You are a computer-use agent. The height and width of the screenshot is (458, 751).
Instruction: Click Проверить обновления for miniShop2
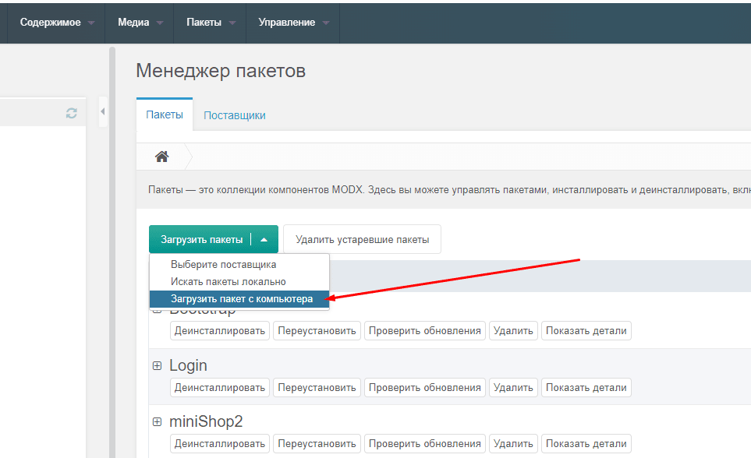[425, 444]
